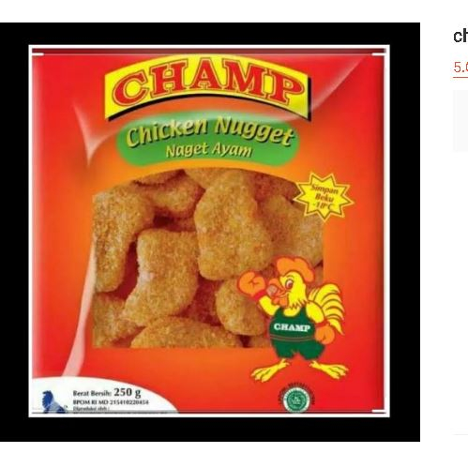The image size is (468, 468).
Task: Click the nuggets shown in the package window
Action: coord(200,259)
